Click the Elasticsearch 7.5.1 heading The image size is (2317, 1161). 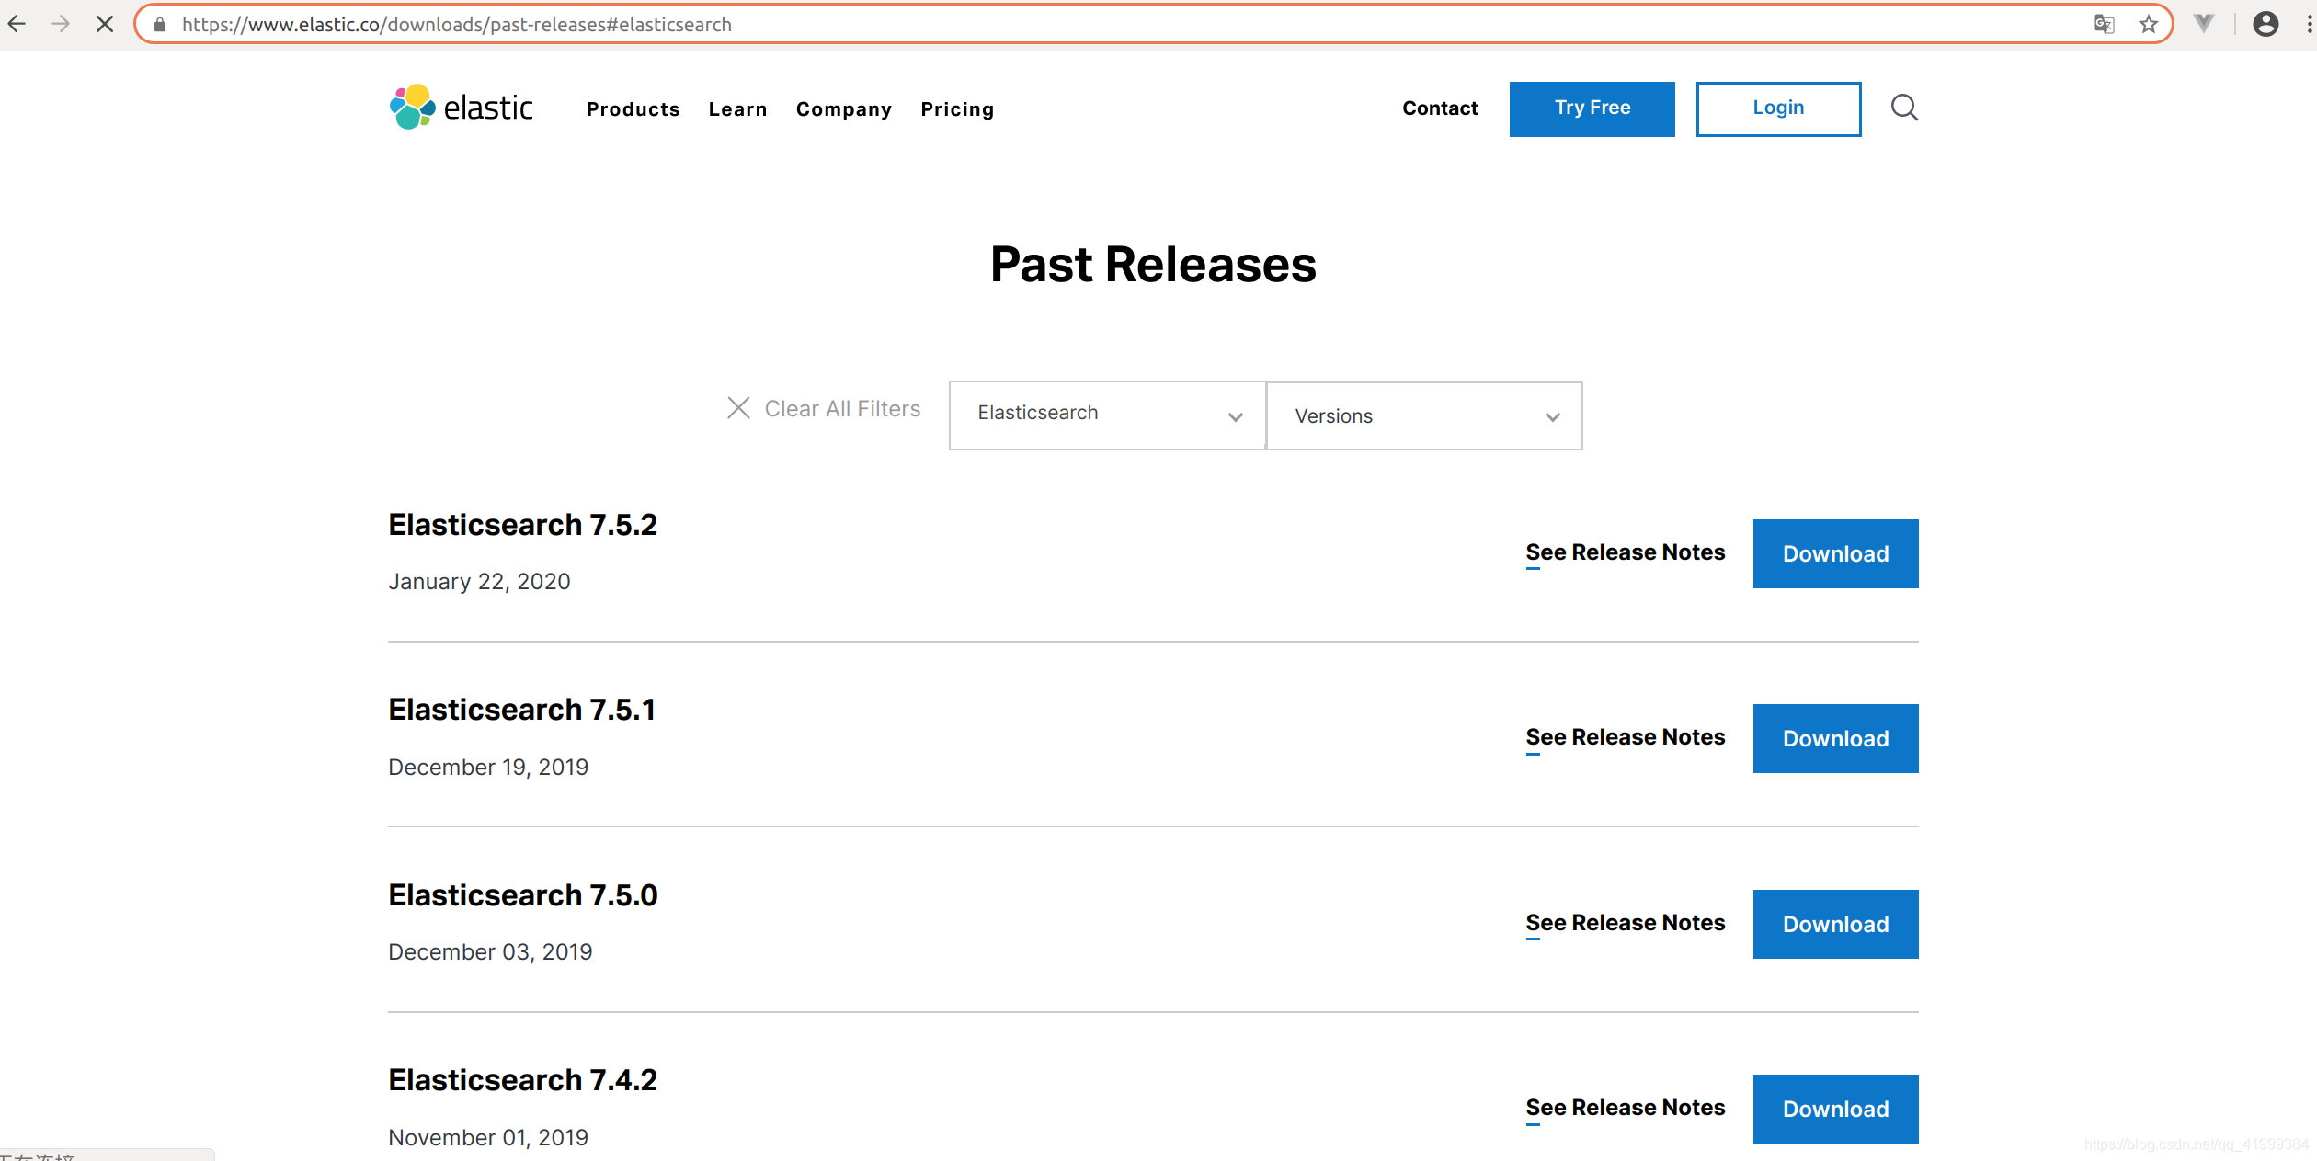[x=521, y=710]
